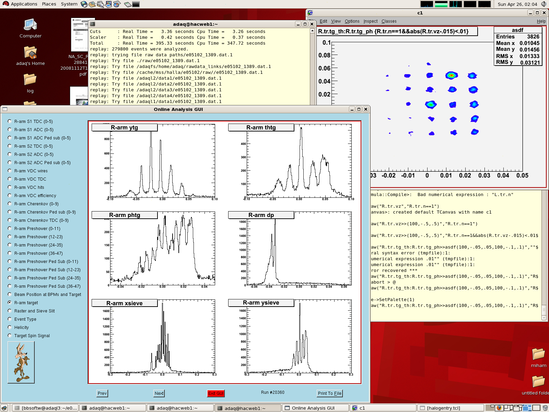Image resolution: width=549 pixels, height=412 pixels.
Task: Select Raster and Sieve Slit option
Action: click(x=10, y=311)
